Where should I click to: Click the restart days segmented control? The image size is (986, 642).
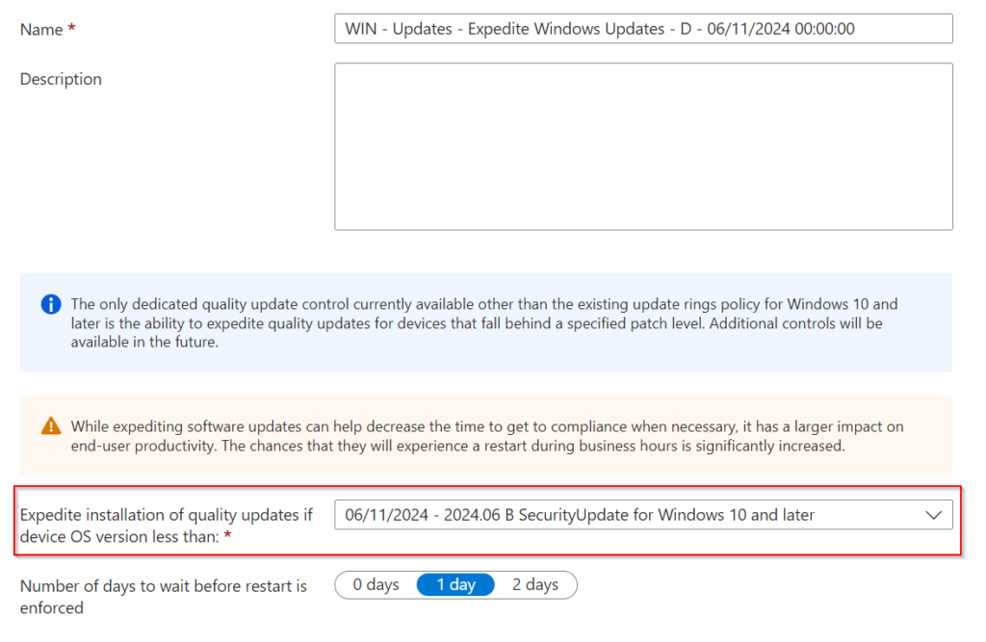(x=454, y=584)
